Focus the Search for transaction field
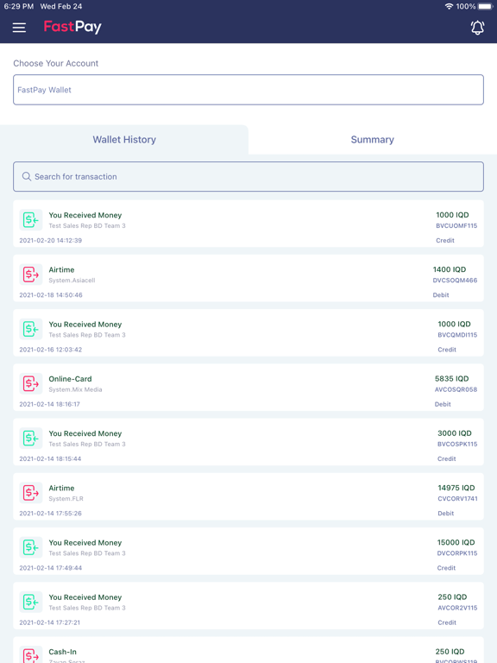 point(248,176)
